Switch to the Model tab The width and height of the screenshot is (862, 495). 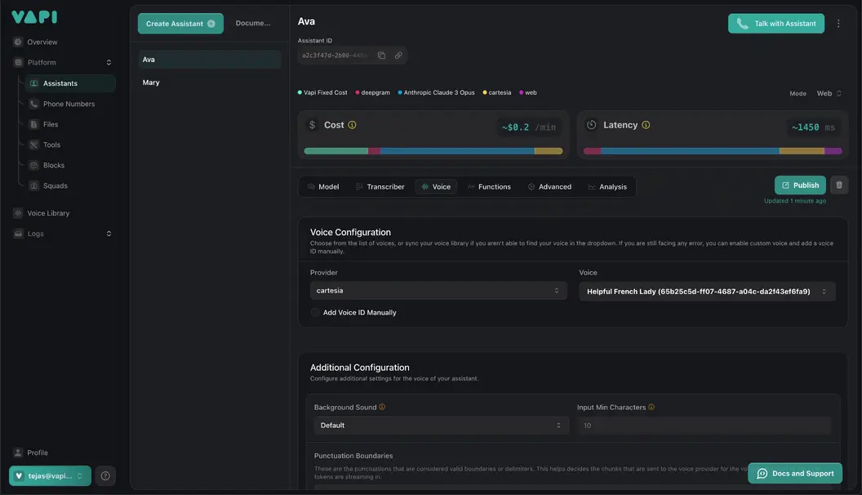coord(323,187)
